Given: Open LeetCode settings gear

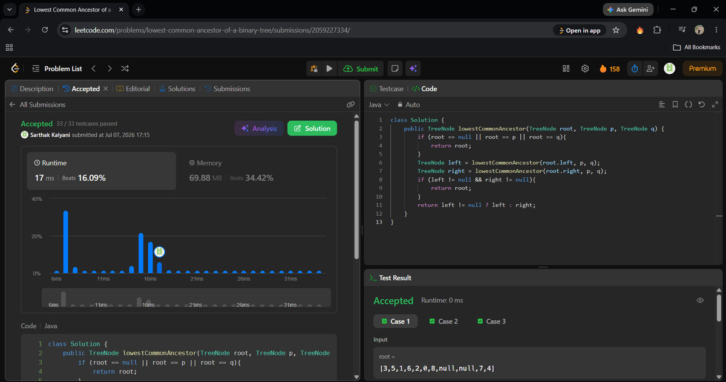Looking at the screenshot, I should point(585,68).
